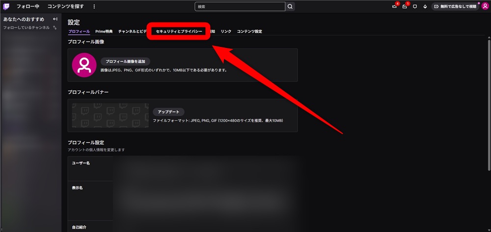Screen dimensions: 491x232
Task: Click the プロフィール画像 section heading
Action: 86,42
